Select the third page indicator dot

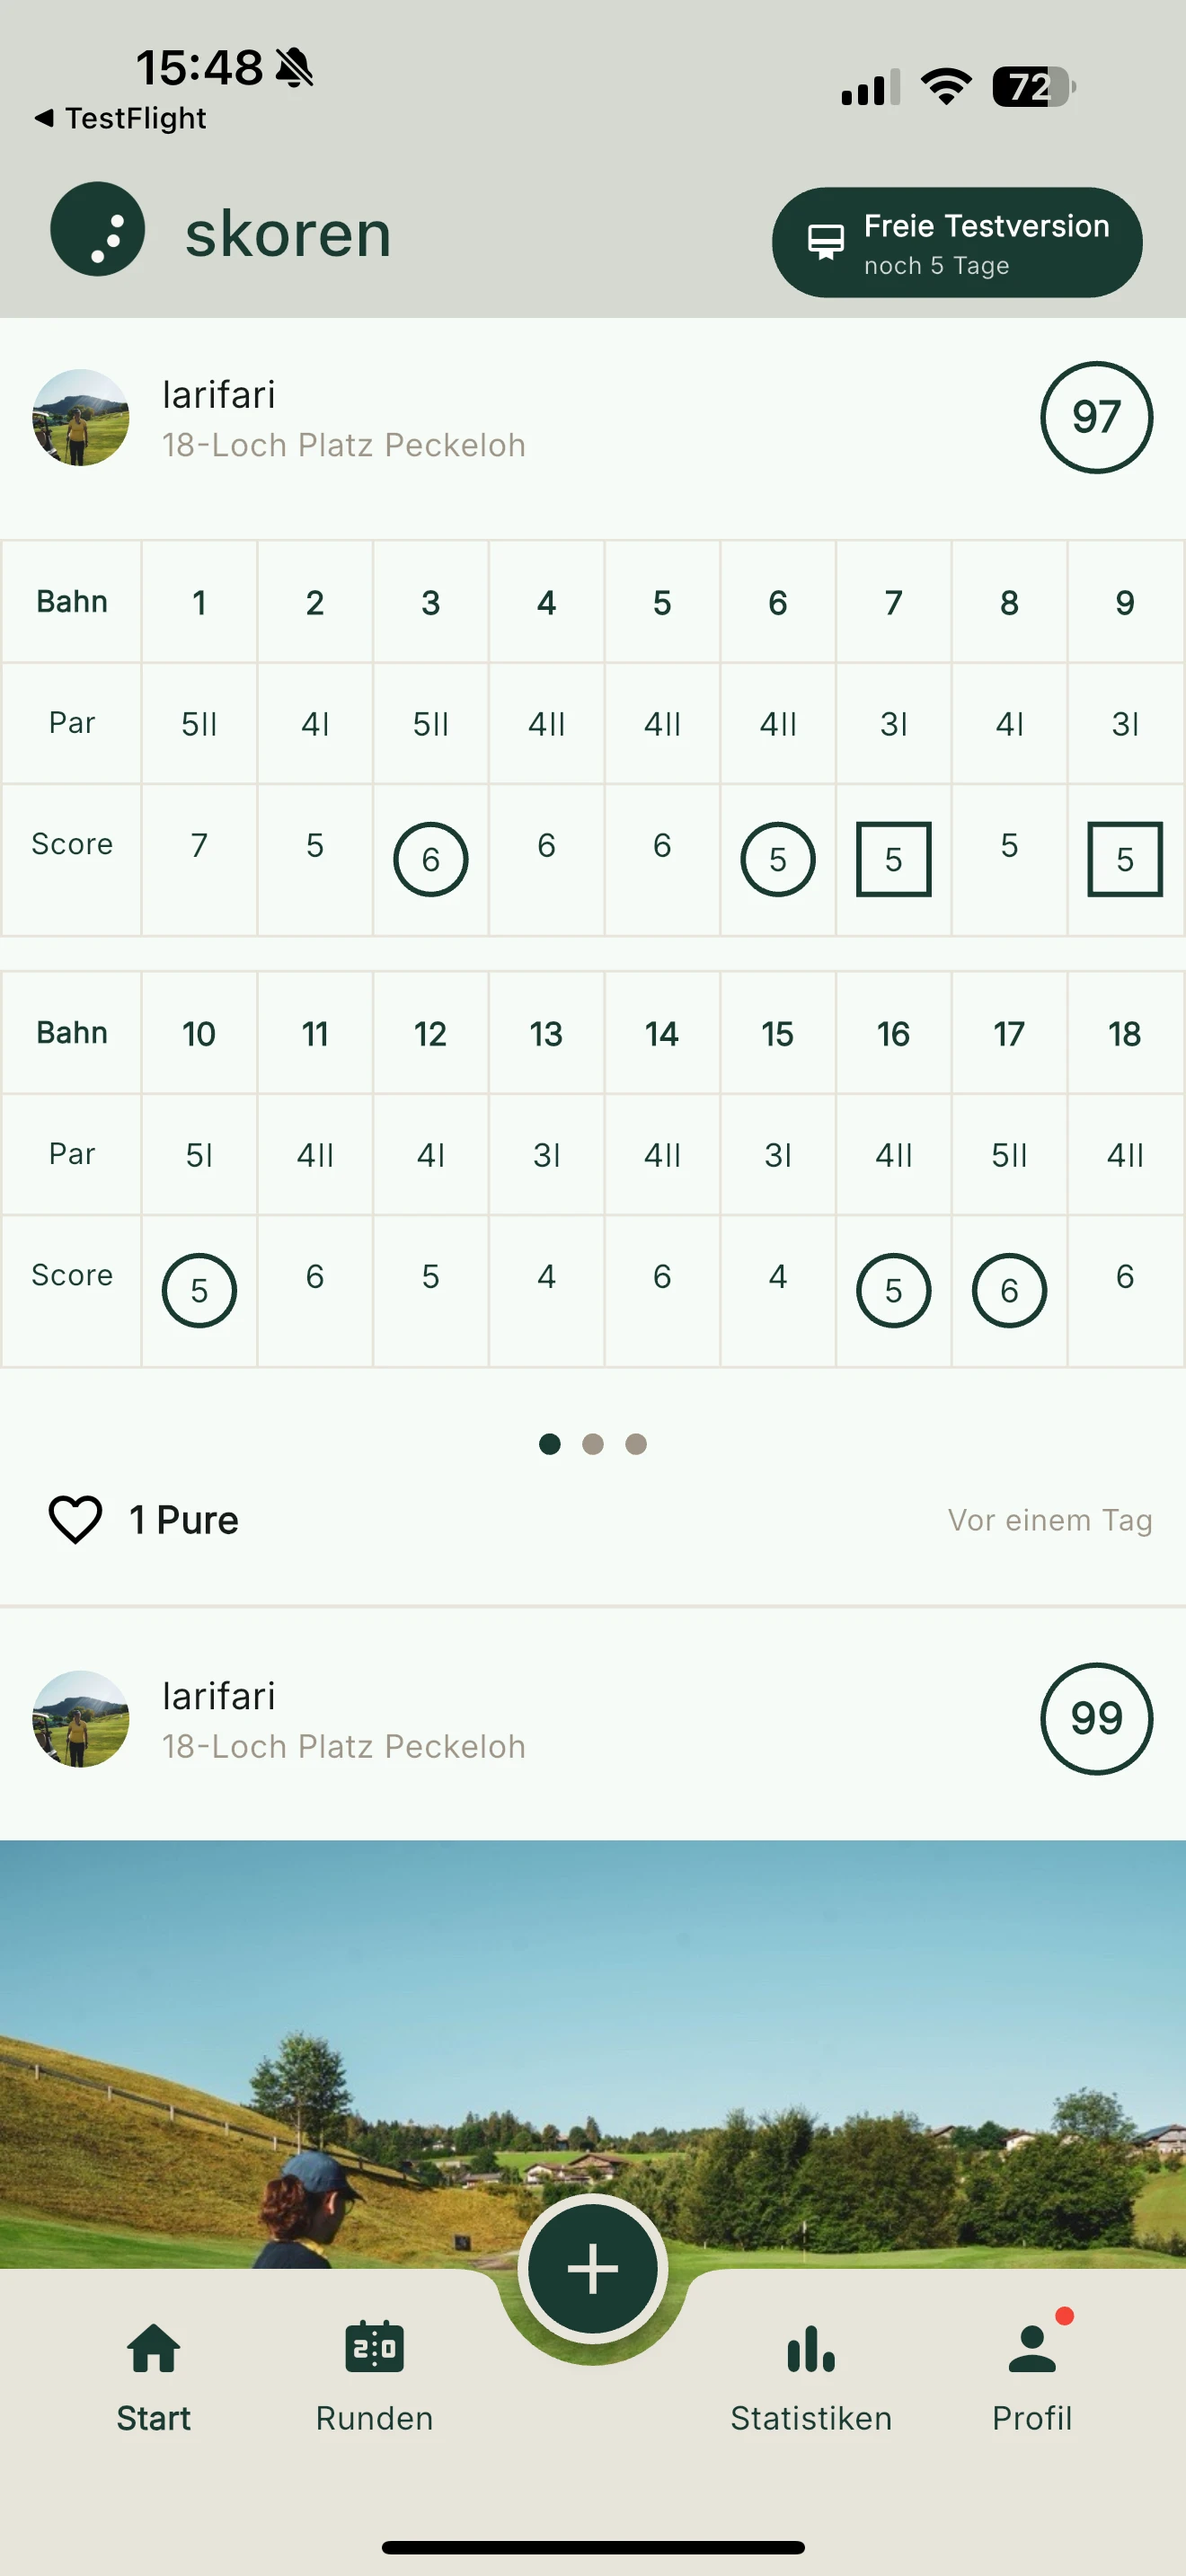point(635,1443)
